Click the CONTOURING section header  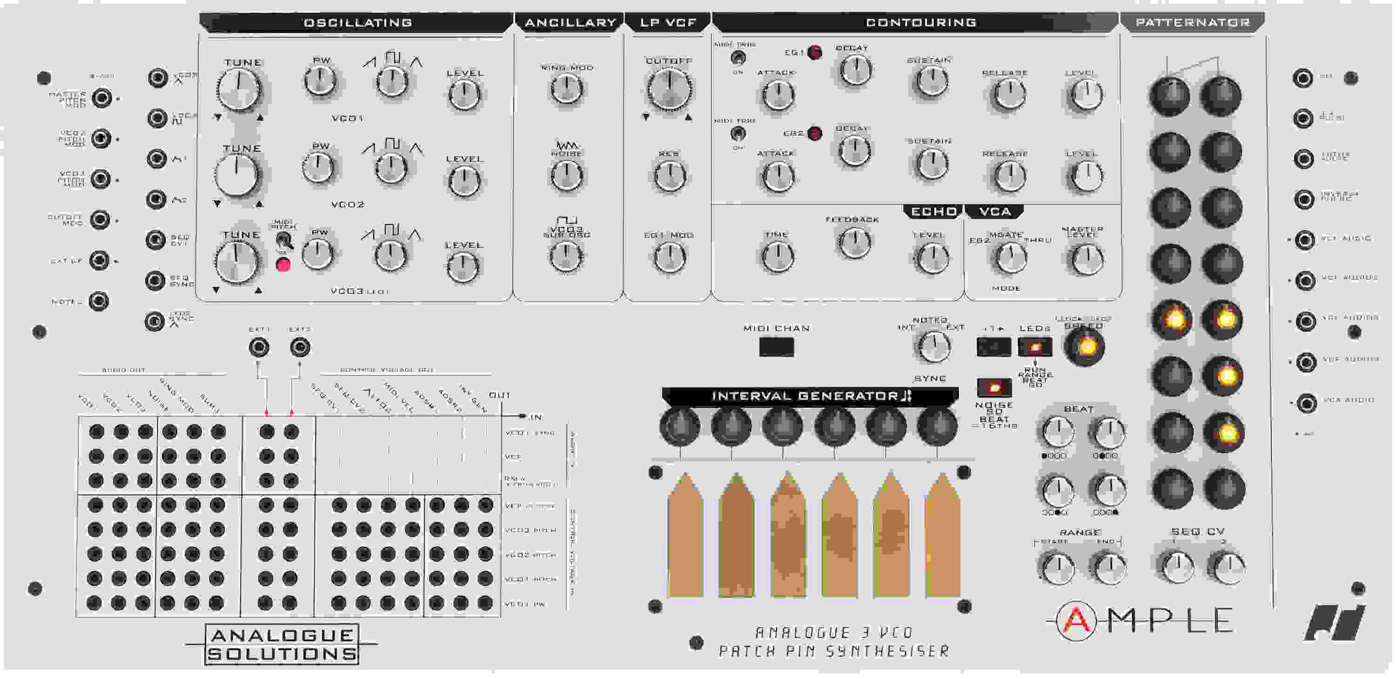coord(921,22)
